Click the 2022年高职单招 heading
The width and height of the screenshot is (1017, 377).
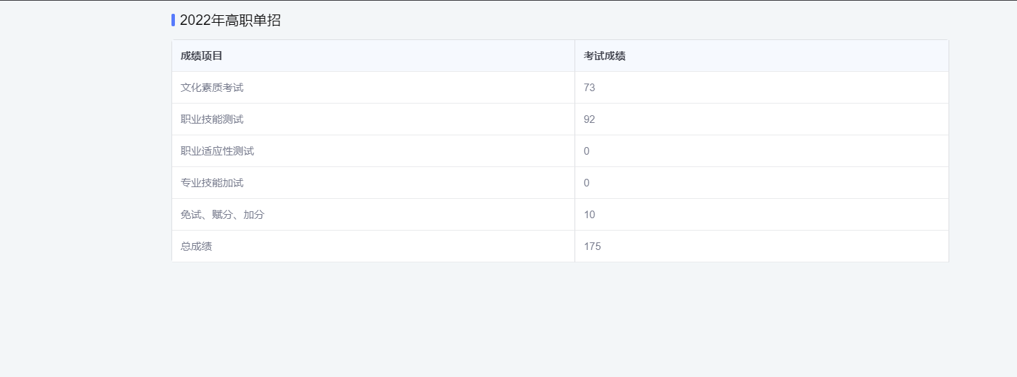coord(230,21)
